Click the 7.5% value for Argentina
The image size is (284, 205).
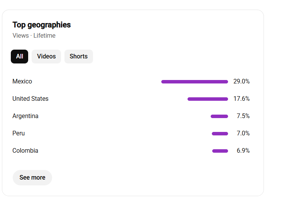click(x=243, y=116)
